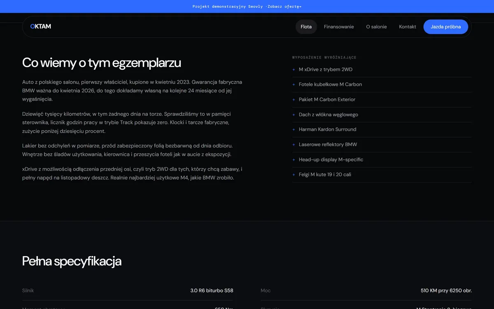The height and width of the screenshot is (309, 494).
Task: Click "Dach z włókna węglowego" in the list
Action: click(382, 115)
